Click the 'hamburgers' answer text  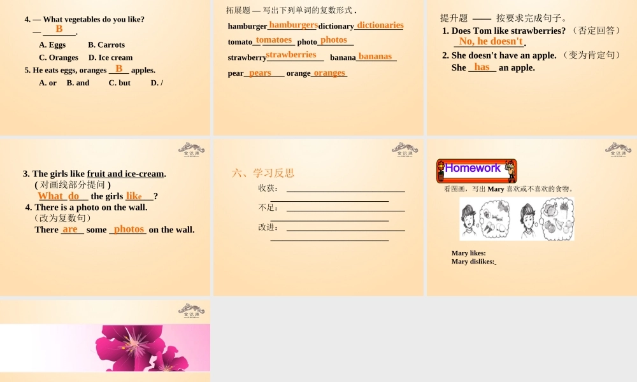pyautogui.click(x=293, y=25)
